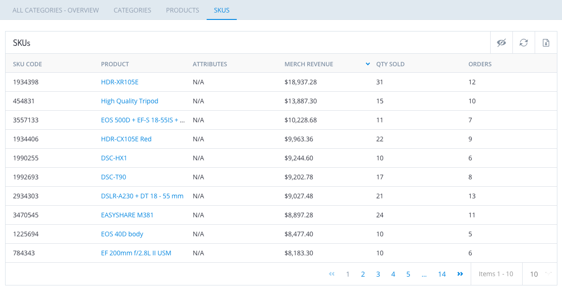The height and width of the screenshot is (291, 562).
Task: Open items per page dropdown
Action: click(x=540, y=274)
